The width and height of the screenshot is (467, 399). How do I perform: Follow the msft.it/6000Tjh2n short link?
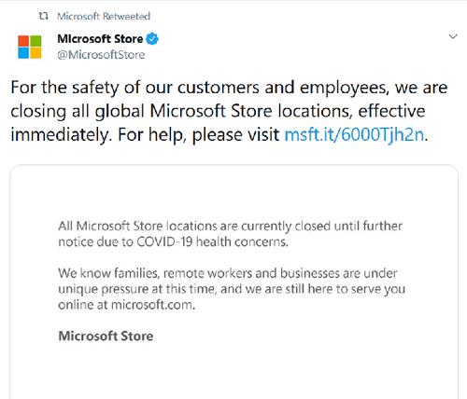click(x=354, y=135)
